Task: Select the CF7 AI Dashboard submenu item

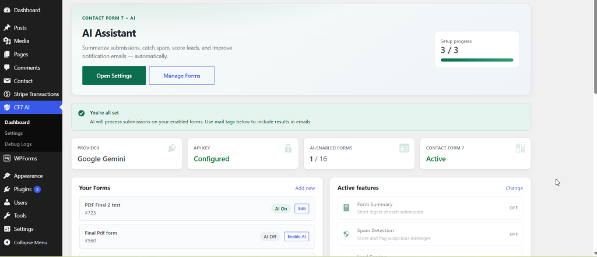Action: pyautogui.click(x=17, y=122)
